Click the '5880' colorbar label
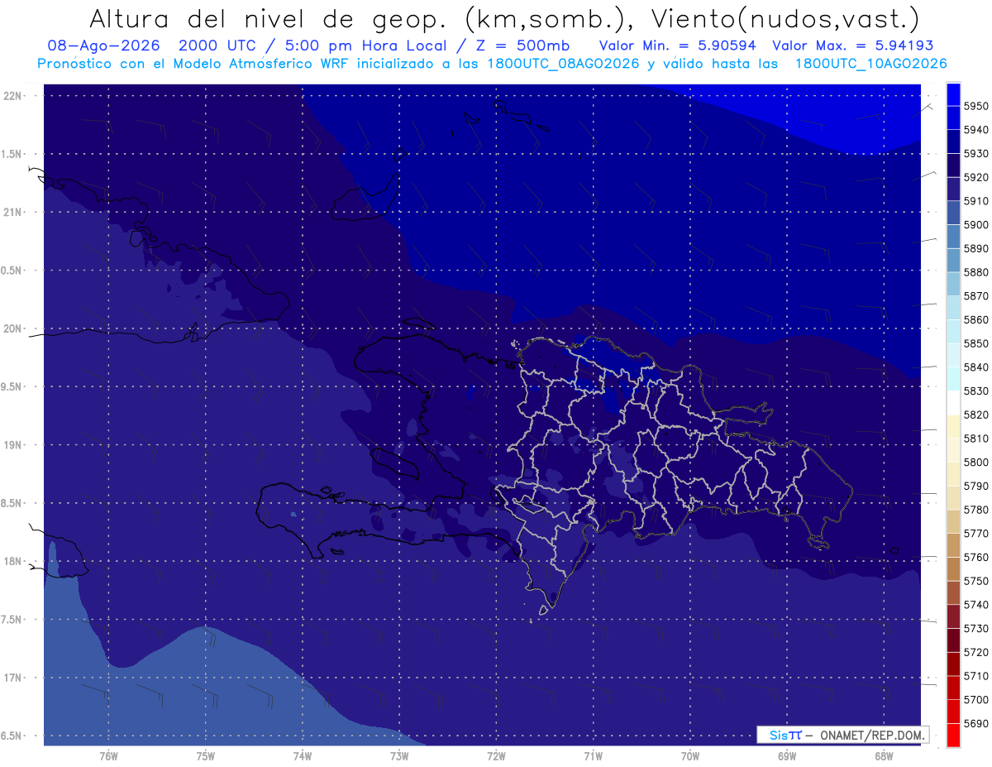This screenshot has width=992, height=767. (976, 272)
